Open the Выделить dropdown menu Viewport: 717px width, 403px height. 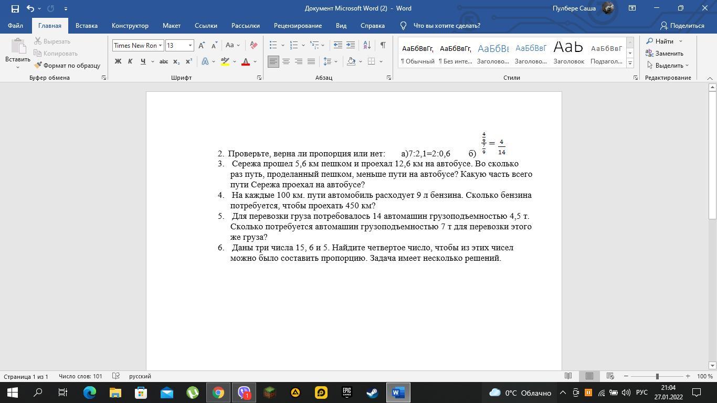tap(669, 66)
